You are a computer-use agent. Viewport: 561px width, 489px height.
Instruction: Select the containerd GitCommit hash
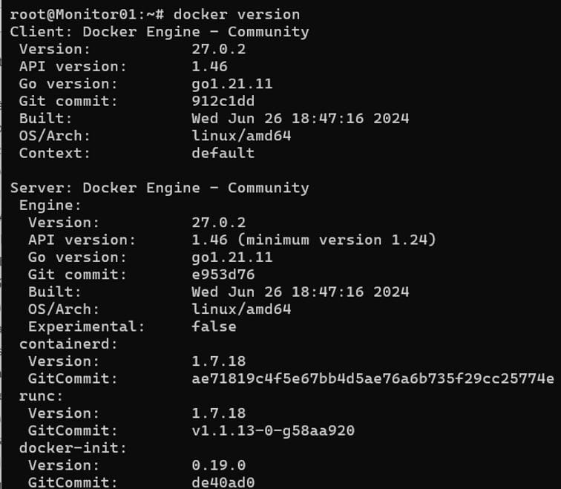[x=373, y=378]
